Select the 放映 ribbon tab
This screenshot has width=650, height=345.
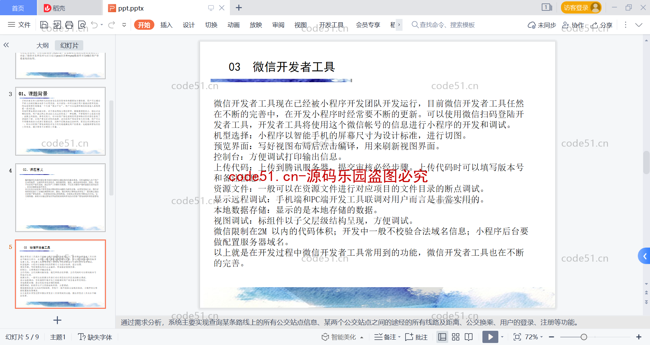[256, 25]
